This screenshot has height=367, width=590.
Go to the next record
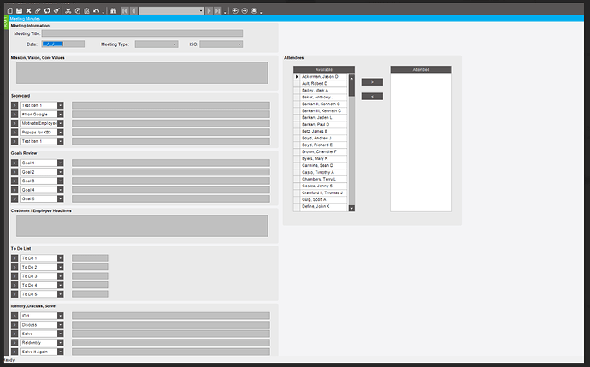pos(209,11)
